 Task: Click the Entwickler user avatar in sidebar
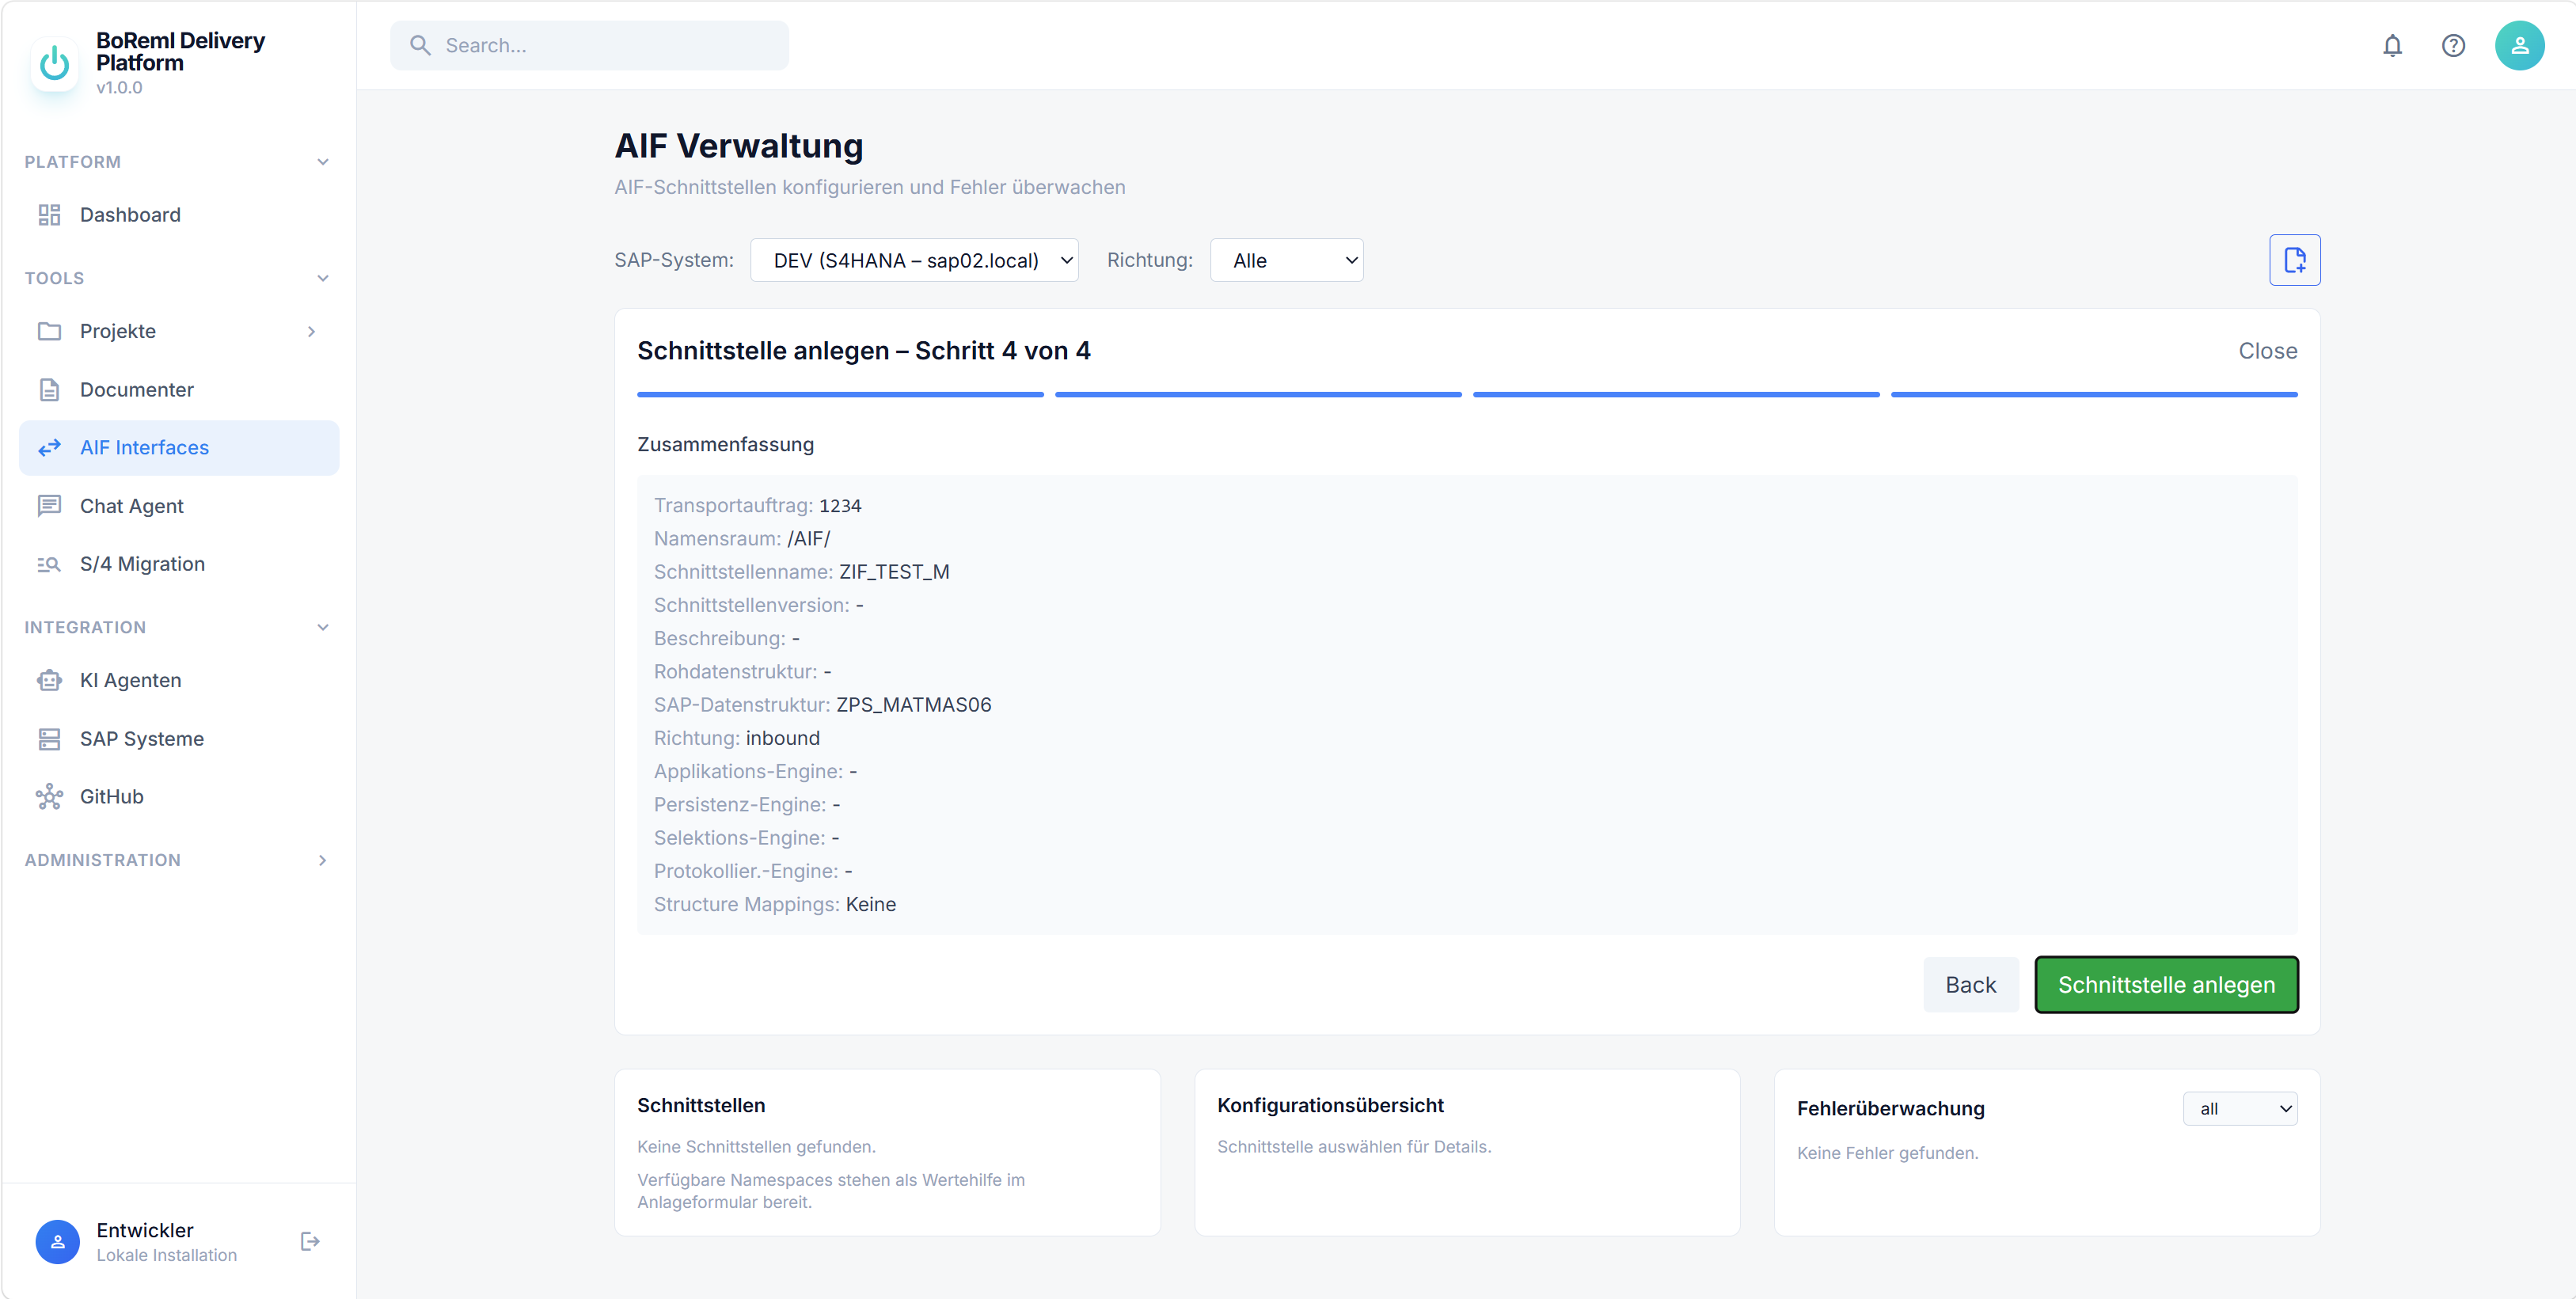(x=57, y=1241)
